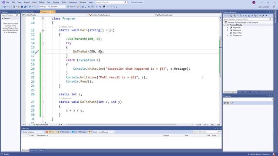Expand the Properties node in Solution Explorer
This screenshot has height=156, width=278.
(228, 28)
